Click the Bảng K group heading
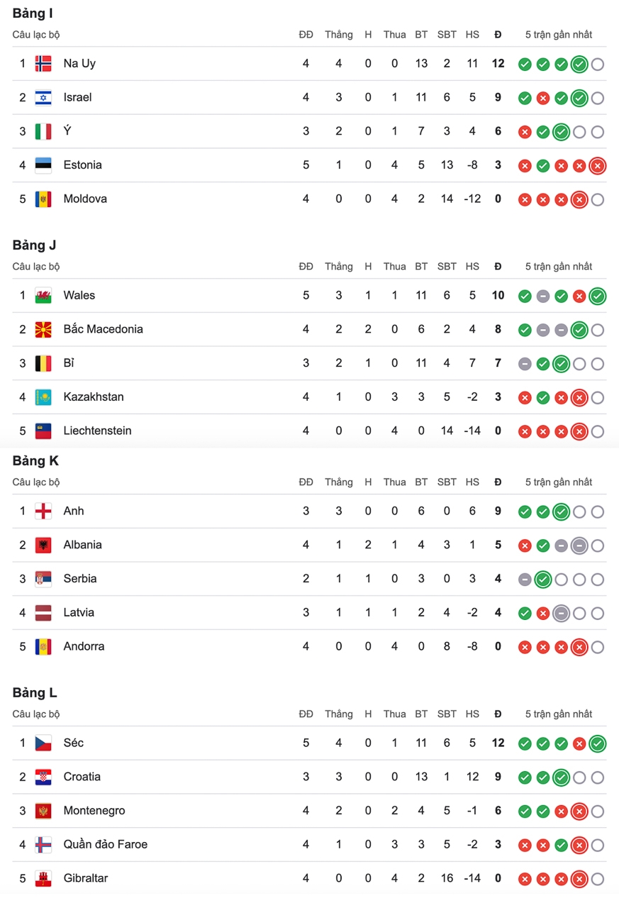Screen dimensions: 619x908 (35, 461)
